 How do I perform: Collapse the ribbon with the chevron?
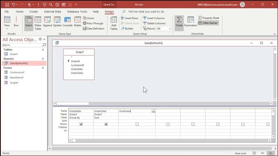[275, 34]
